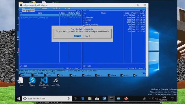Sort left panel by Size column header
Viewport: 185px width, 104px height.
point(63,13)
